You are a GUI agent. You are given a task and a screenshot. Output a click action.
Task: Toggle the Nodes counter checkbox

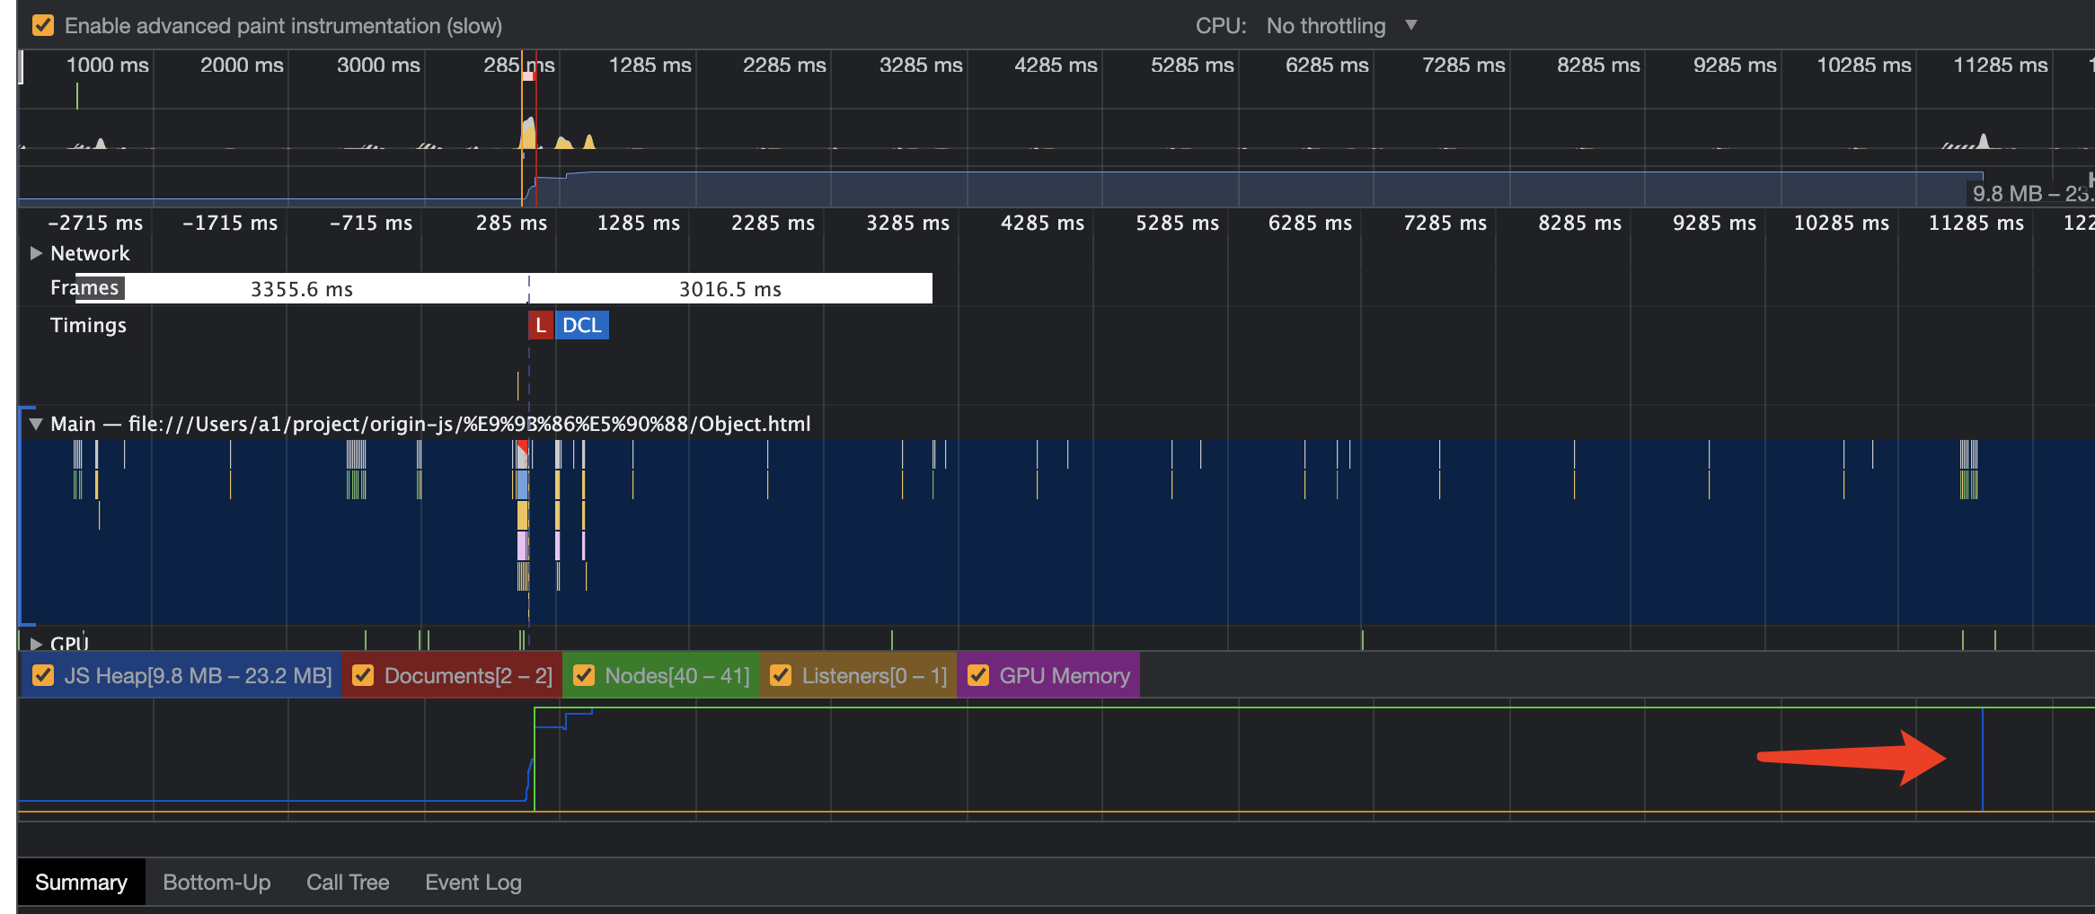tap(584, 675)
